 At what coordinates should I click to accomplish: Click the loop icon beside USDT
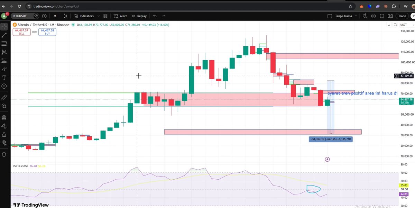(395, 25)
